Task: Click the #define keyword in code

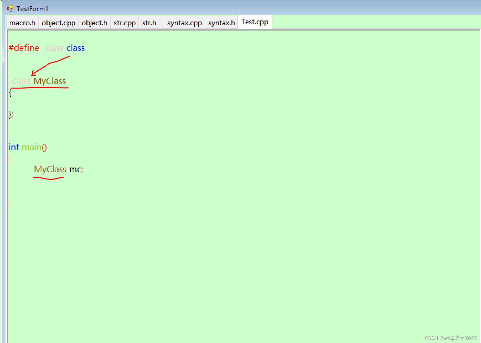Action: [24, 48]
